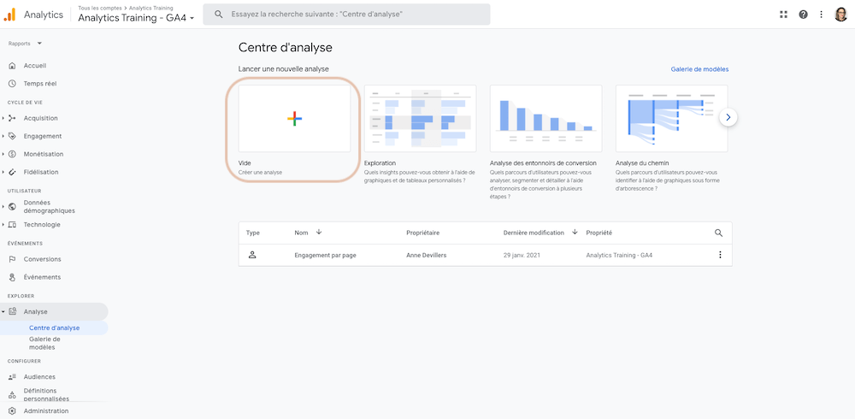Click the Anne Devillers owner cell

tap(427, 255)
